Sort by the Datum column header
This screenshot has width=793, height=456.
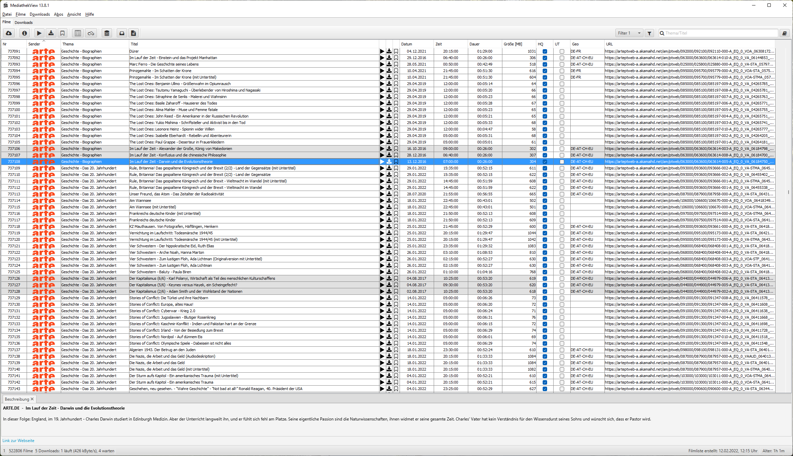pyautogui.click(x=417, y=44)
